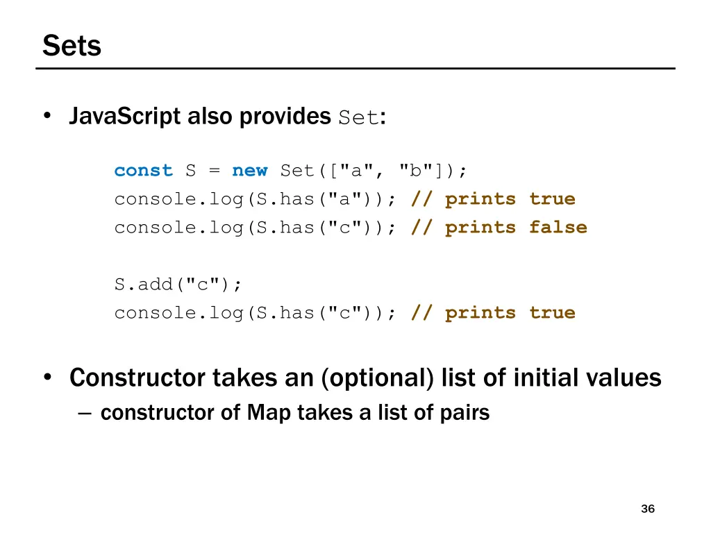
Task: Click the first console.log(S.has("c")) code
Action: (256, 228)
